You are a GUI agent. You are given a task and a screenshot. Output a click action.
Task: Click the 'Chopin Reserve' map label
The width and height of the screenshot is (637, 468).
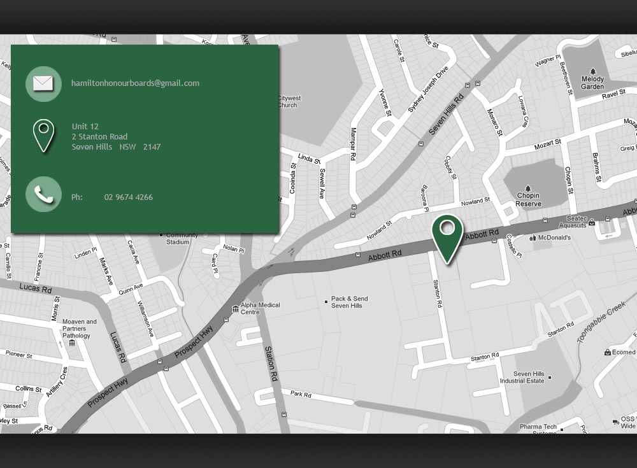[x=528, y=199]
